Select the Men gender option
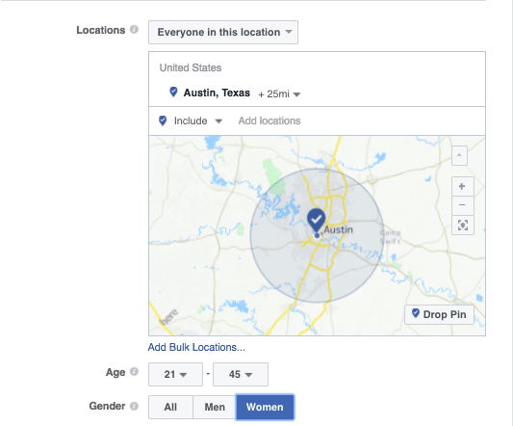Screen dimensions: 513x426 pyautogui.click(x=215, y=407)
